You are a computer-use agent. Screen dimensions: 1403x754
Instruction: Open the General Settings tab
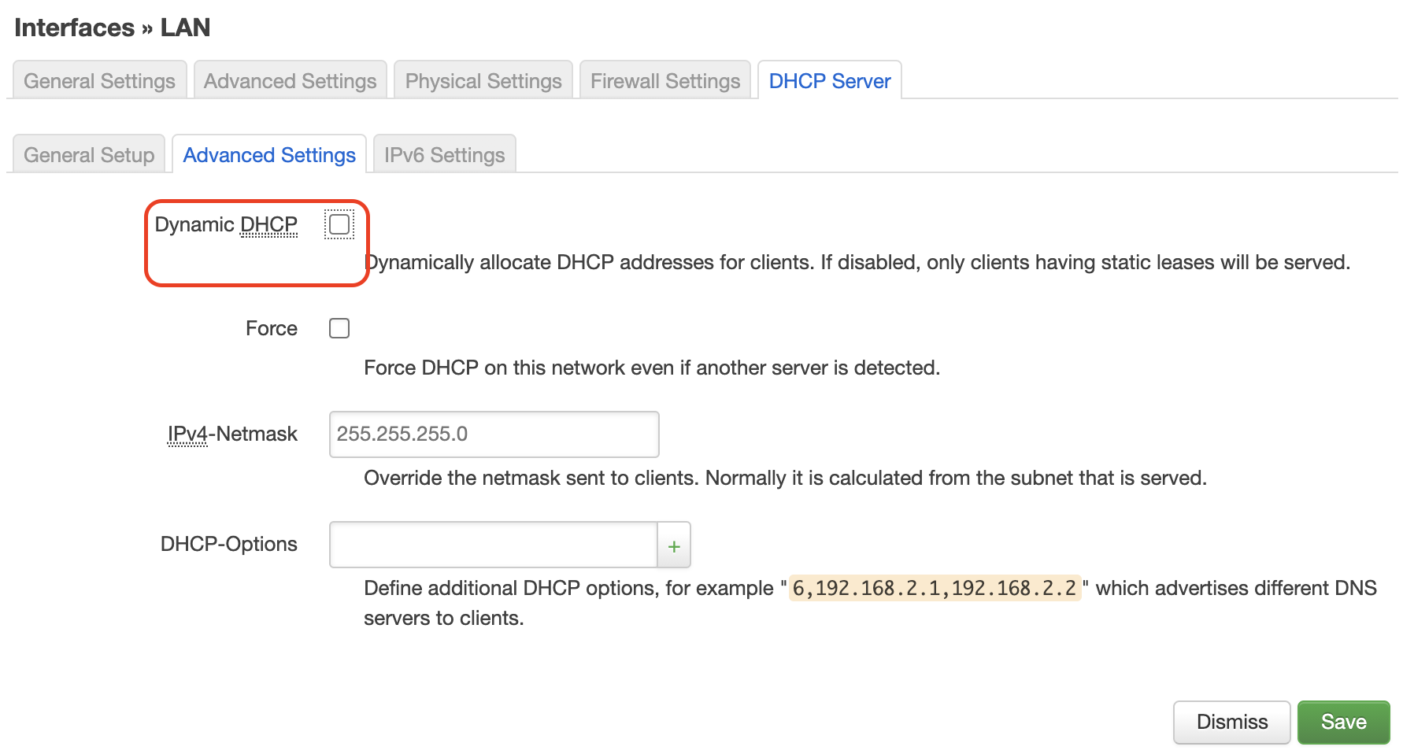(x=100, y=80)
